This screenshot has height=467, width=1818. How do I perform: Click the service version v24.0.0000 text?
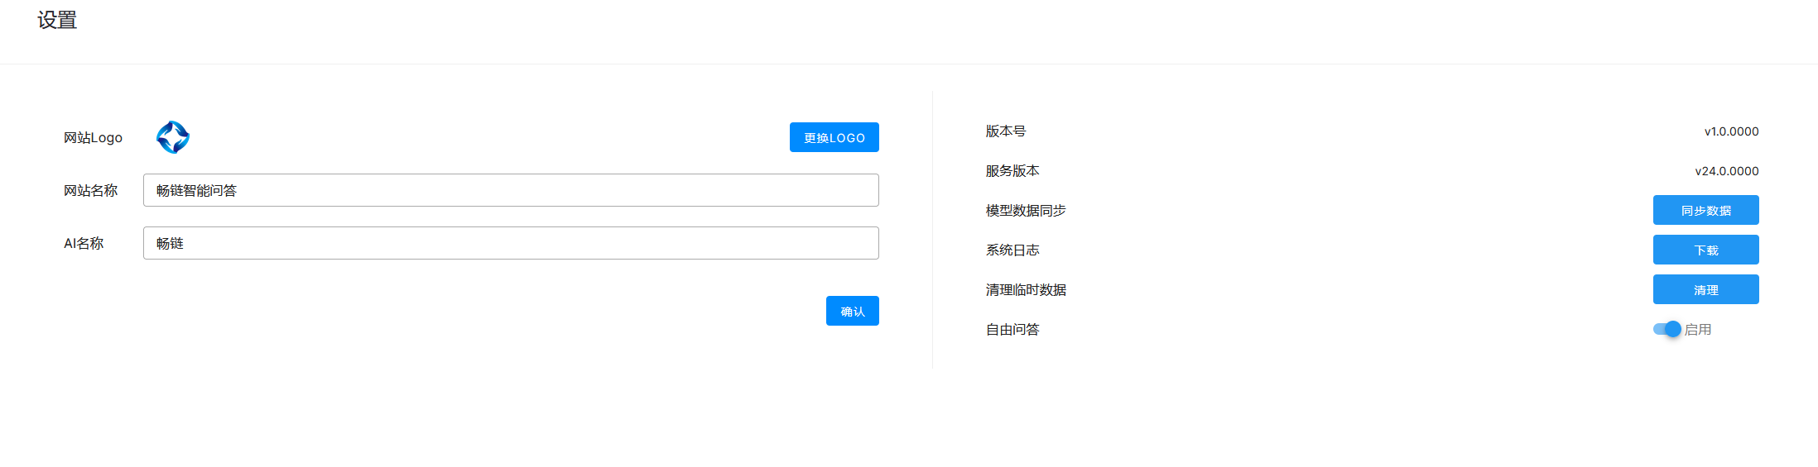pyautogui.click(x=1726, y=171)
